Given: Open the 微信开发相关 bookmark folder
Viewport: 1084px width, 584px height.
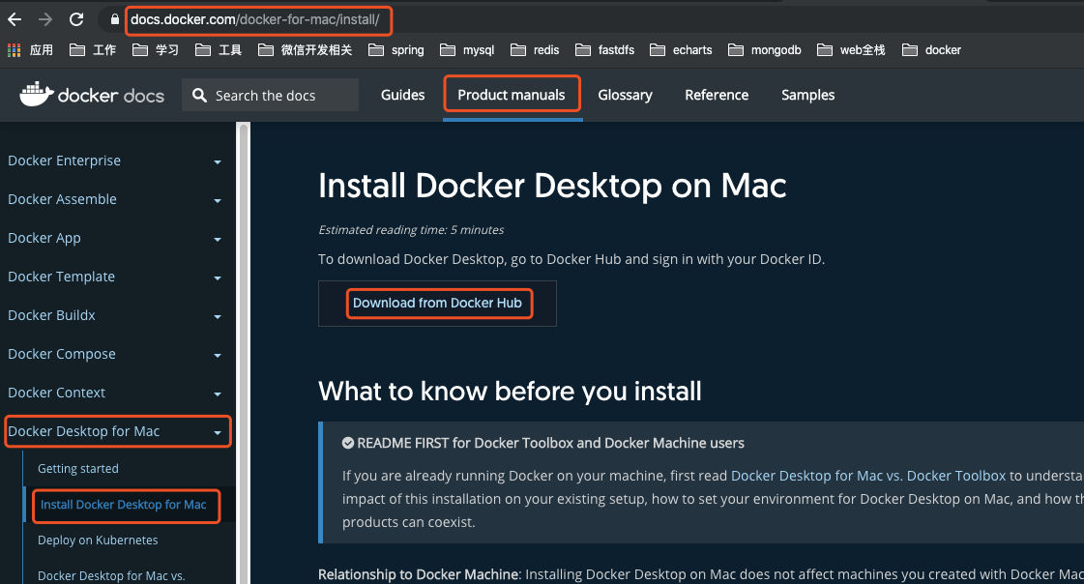Looking at the screenshot, I should [305, 49].
